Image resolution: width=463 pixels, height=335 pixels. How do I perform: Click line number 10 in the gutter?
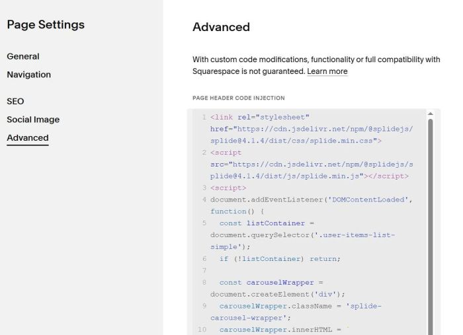[202, 330]
